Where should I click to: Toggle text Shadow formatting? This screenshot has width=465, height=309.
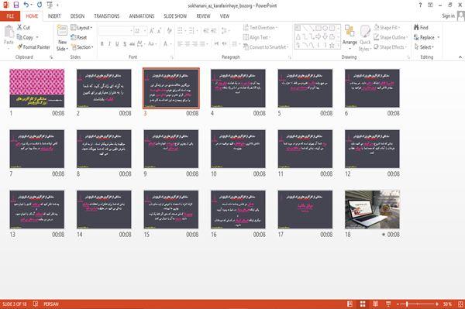point(125,44)
